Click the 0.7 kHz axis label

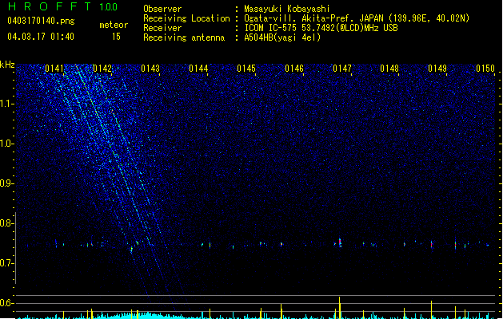click(x=6, y=263)
